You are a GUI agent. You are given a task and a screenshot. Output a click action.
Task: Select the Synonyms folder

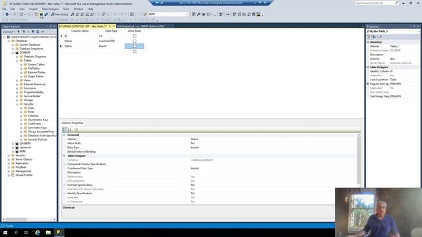tap(30, 88)
